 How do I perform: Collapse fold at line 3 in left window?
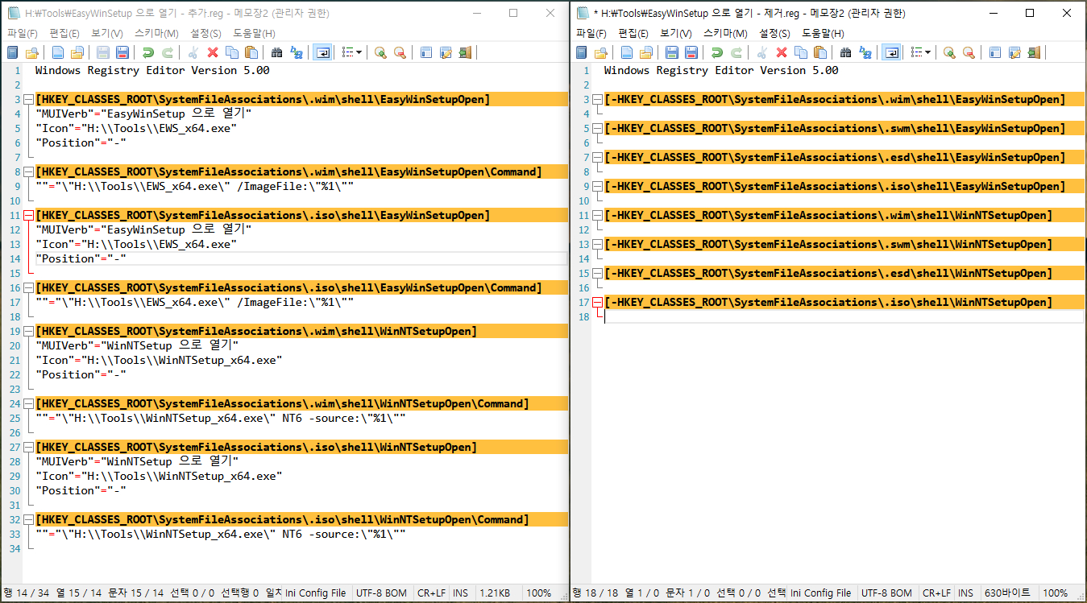point(29,100)
